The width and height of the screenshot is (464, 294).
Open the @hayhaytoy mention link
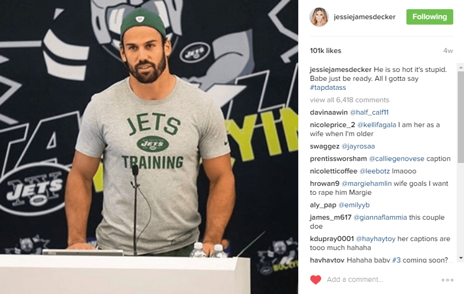click(375, 239)
